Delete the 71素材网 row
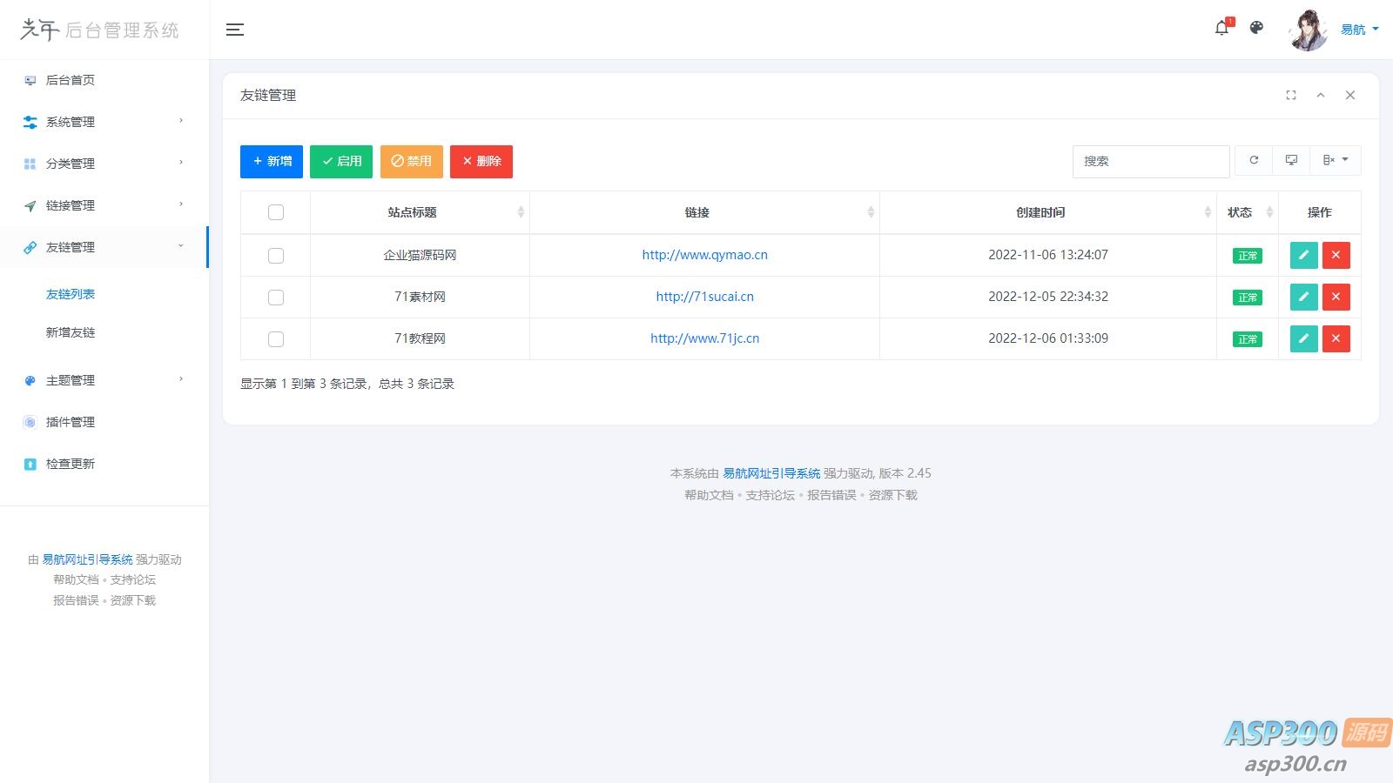Screen dimensions: 1393x783 1336,297
